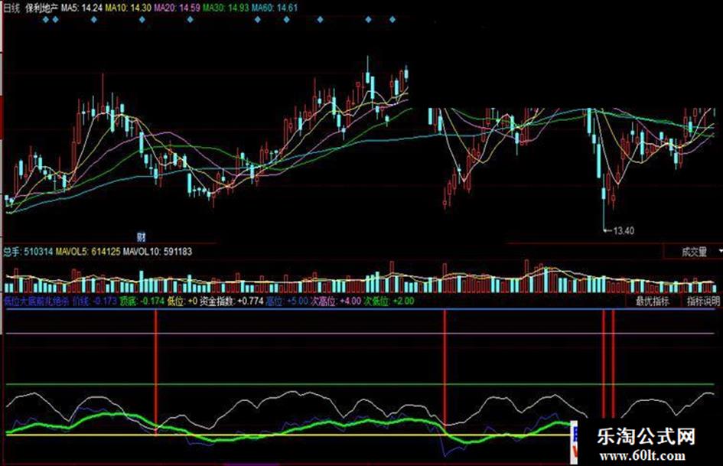This screenshot has height=466, width=723.
Task: Click the MA60: 14.61 label
Action: tap(275, 8)
